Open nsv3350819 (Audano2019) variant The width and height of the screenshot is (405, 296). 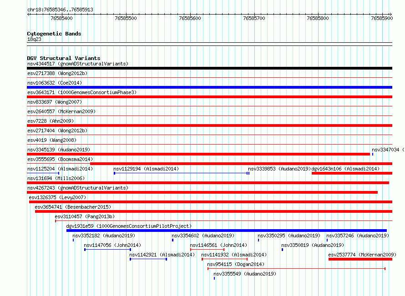[313, 245]
